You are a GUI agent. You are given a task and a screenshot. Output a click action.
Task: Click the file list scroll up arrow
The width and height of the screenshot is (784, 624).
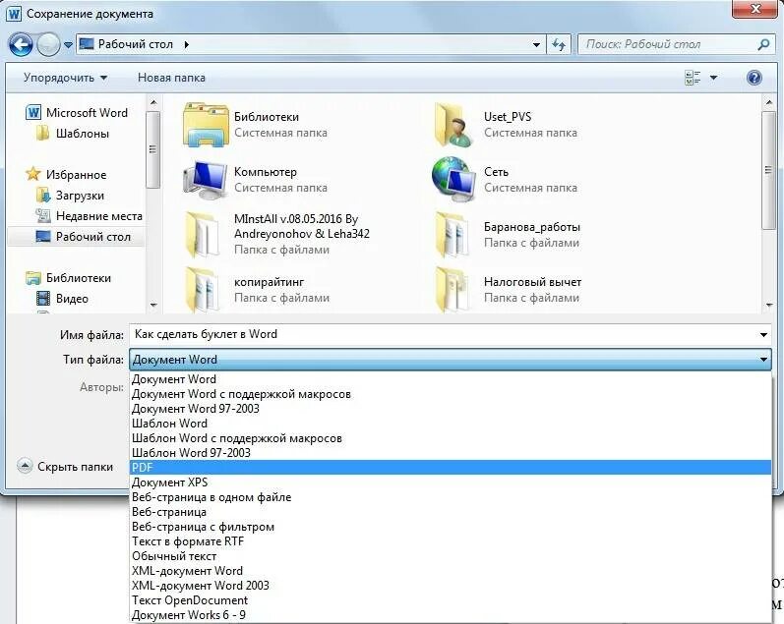tap(768, 102)
